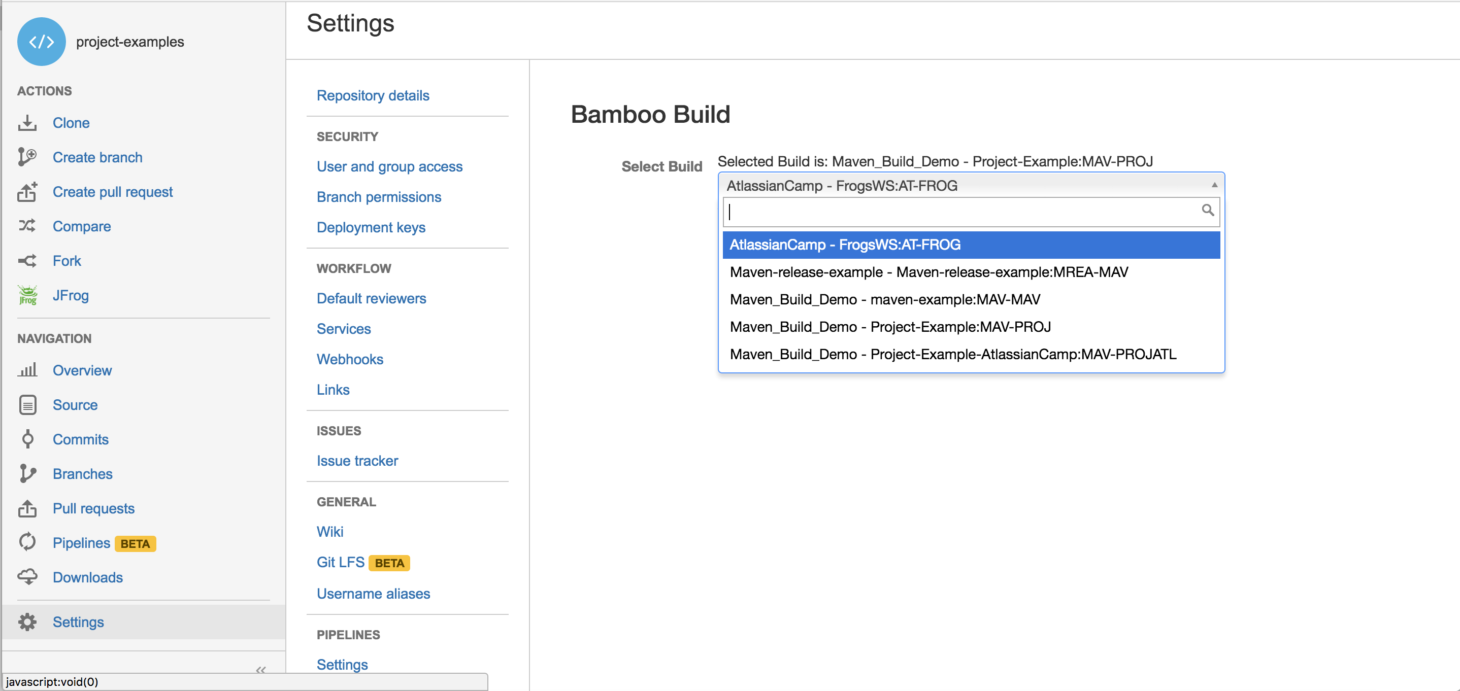Pick the Project-Example-AtlassianCamp:MAV-PROJATL option
The image size is (1460, 691).
[952, 354]
